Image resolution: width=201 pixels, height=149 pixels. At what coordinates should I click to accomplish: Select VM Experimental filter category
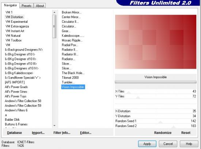[16, 22]
